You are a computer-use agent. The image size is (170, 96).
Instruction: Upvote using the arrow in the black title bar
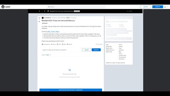(40, 11)
